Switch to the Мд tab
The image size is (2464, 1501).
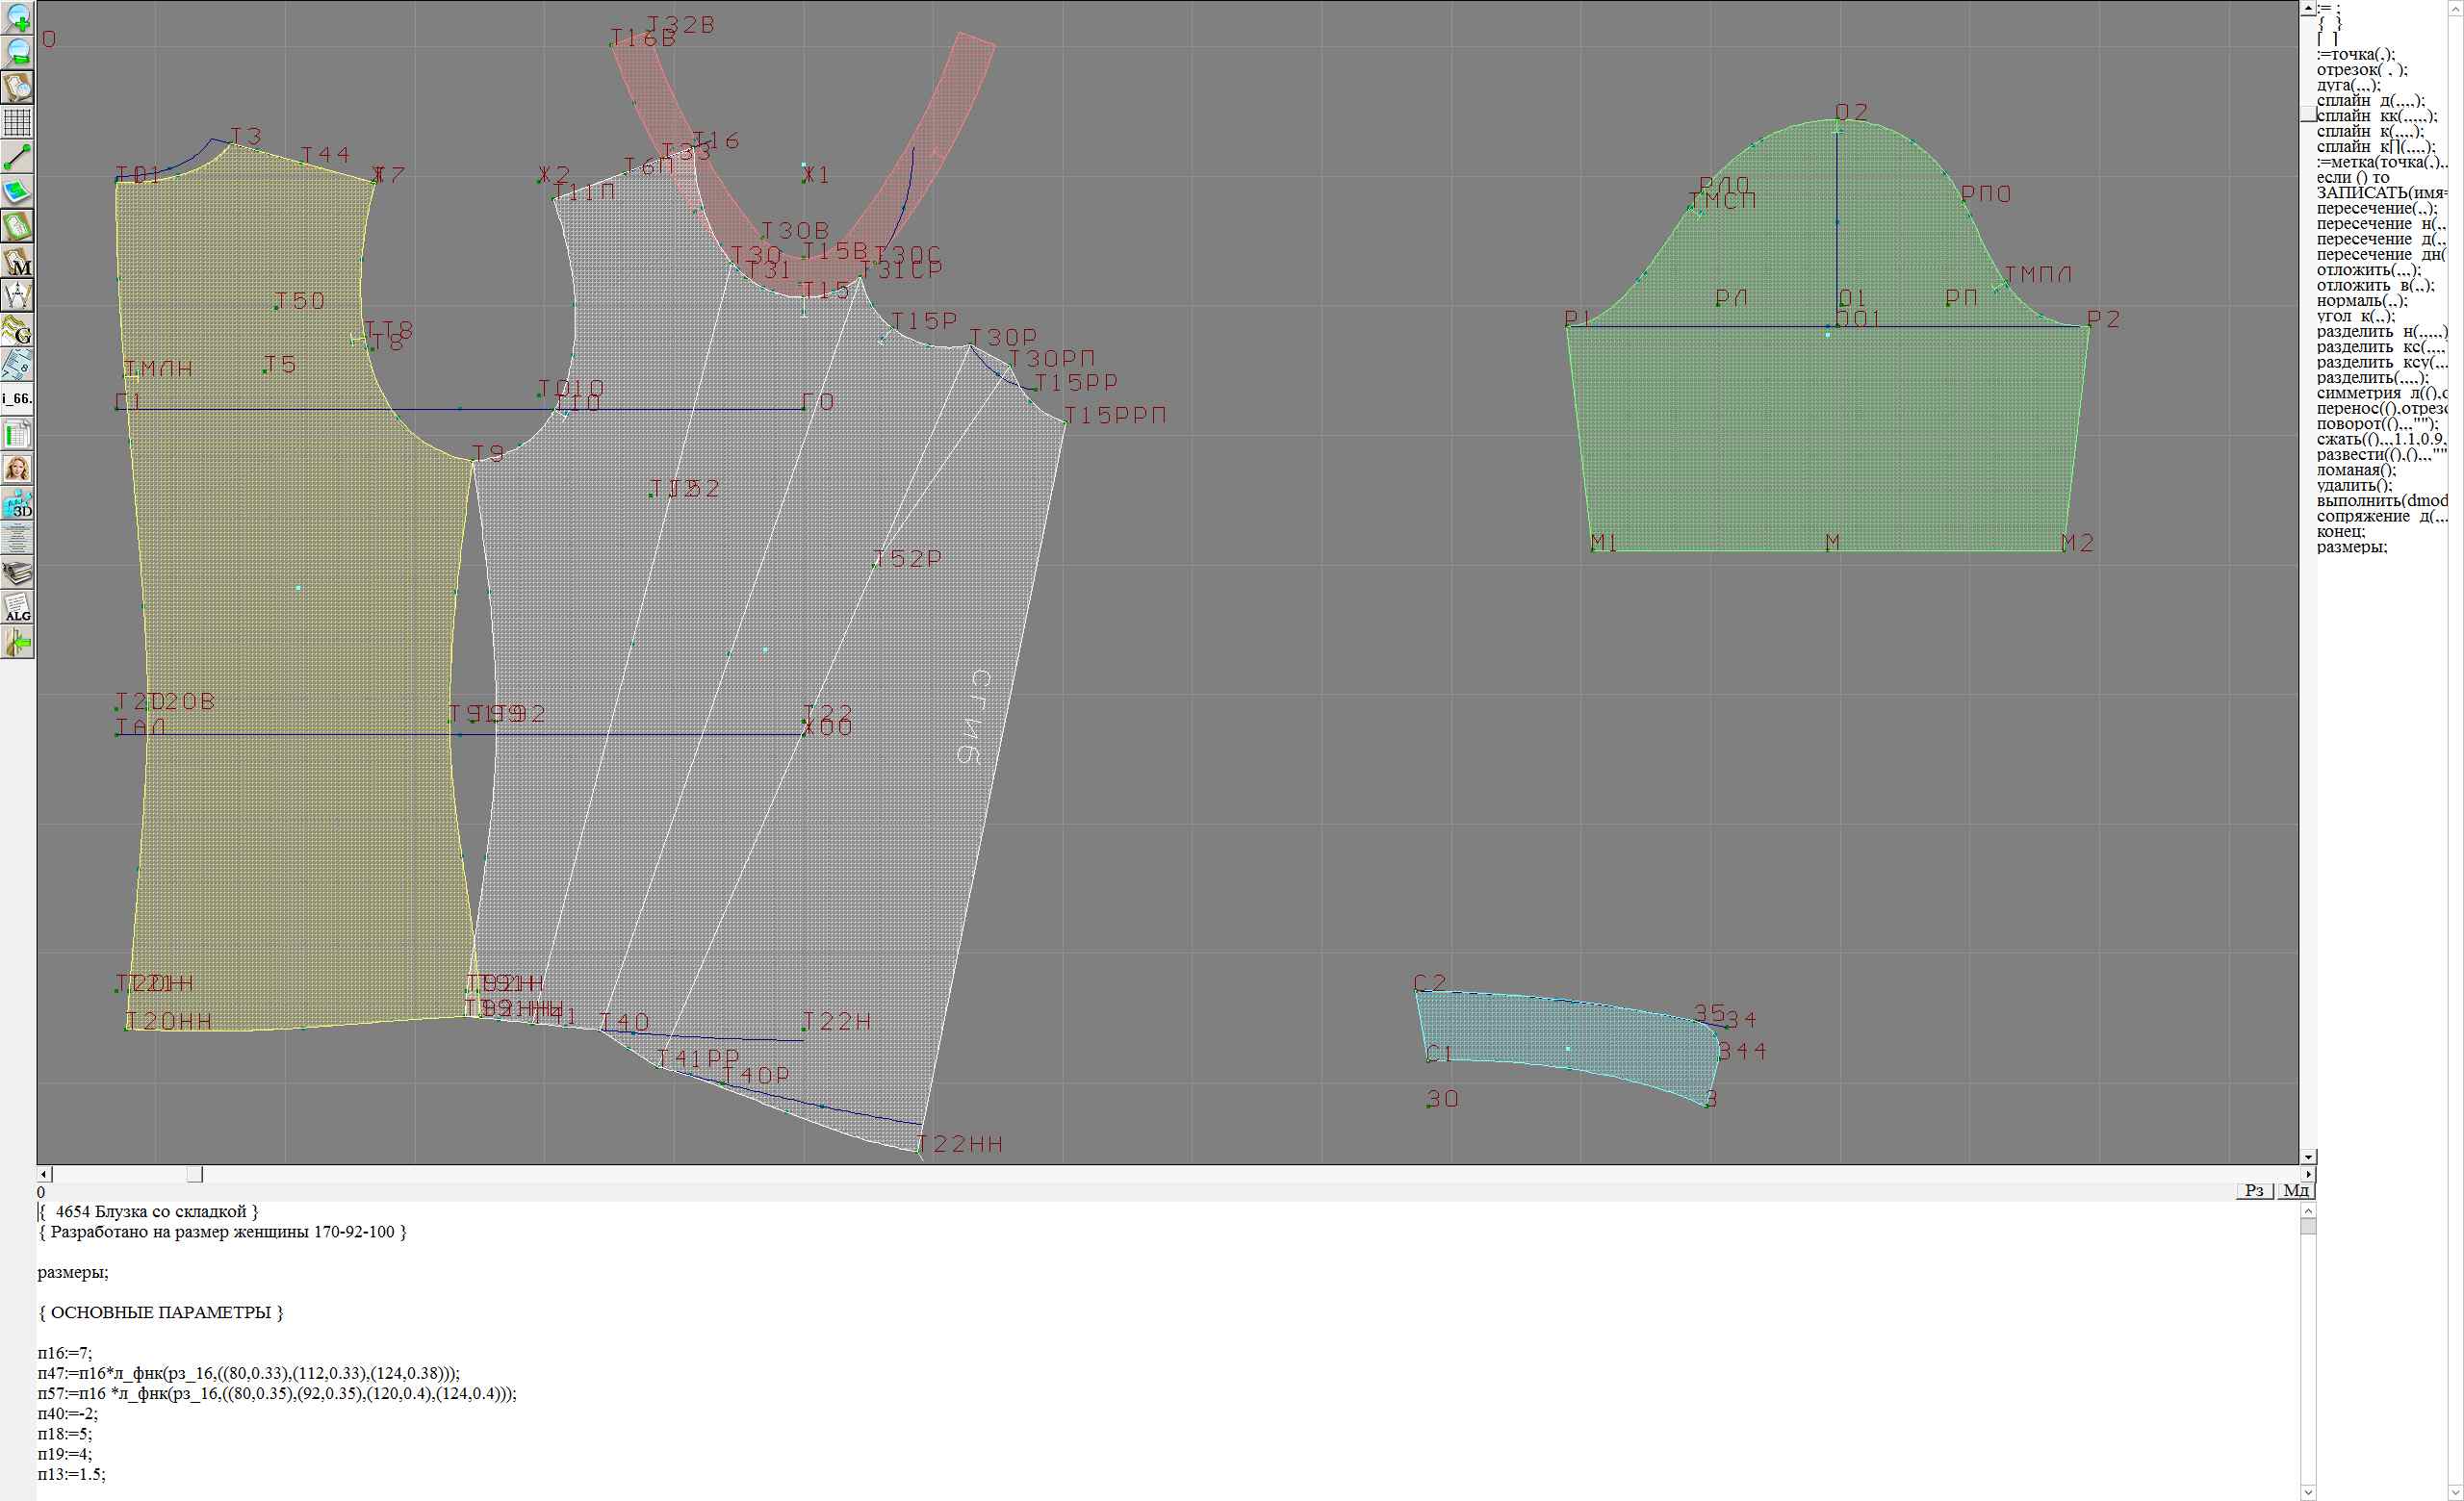[2296, 1190]
